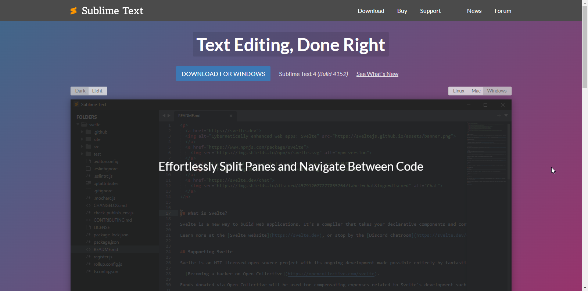Open the tab list dropdown arrow

tap(506, 116)
